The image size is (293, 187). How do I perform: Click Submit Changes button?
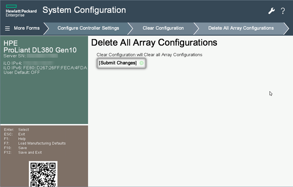(x=121, y=63)
